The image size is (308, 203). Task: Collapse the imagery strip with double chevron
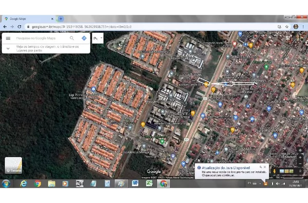tap(300, 171)
